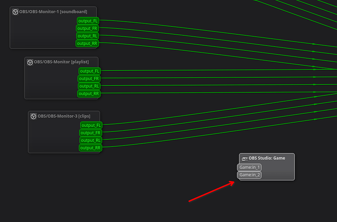Select output_RR port of soundboard node
Image resolution: width=337 pixels, height=222 pixels.
pyautogui.click(x=87, y=43)
